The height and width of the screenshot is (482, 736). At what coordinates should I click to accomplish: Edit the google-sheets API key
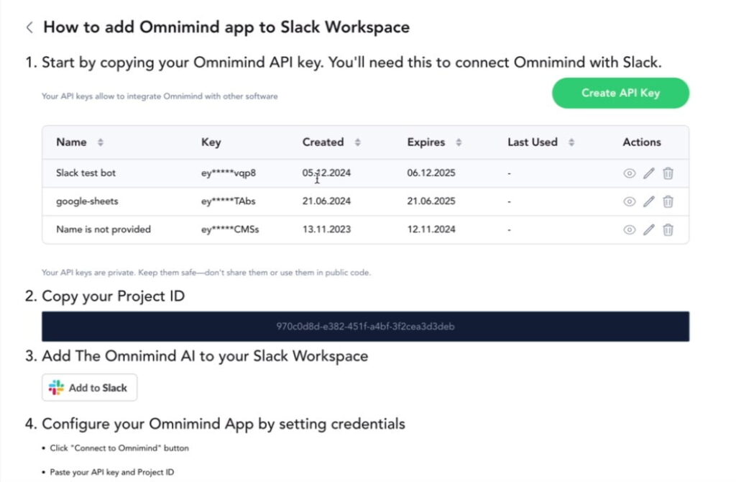[648, 201]
